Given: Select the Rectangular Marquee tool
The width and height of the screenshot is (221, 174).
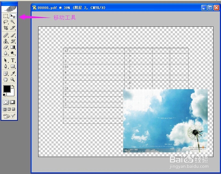Looking at the screenshot, I should click(x=6, y=16).
